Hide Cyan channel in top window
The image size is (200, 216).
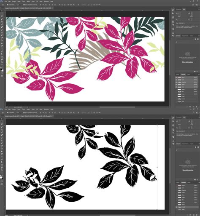176,80
